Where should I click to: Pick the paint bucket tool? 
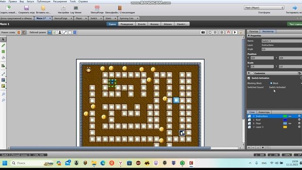[3, 58]
